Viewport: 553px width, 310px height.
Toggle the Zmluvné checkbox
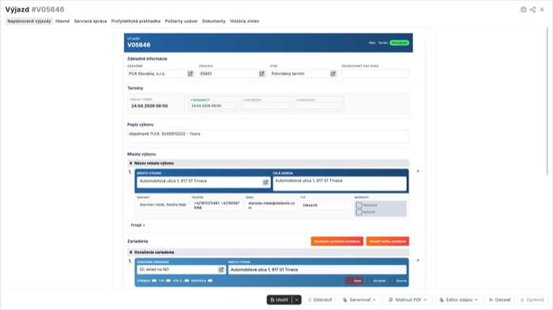(392, 281)
